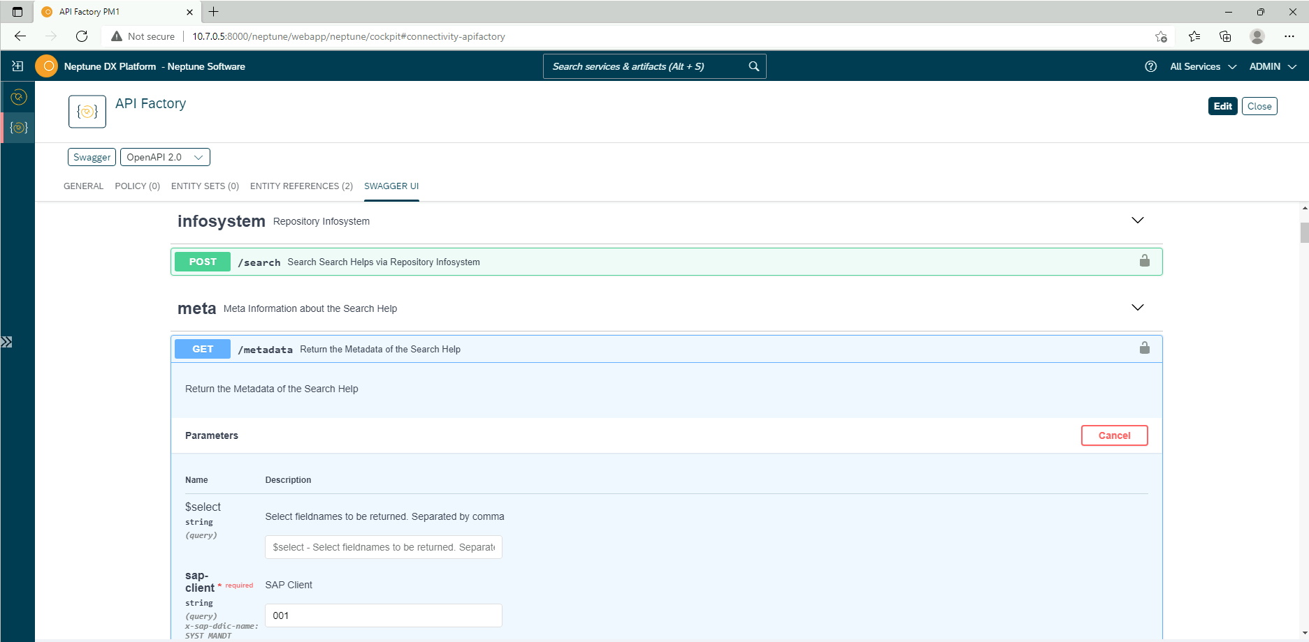
Task: Switch to the ENTITY SETS (0) tab
Action: (x=205, y=186)
